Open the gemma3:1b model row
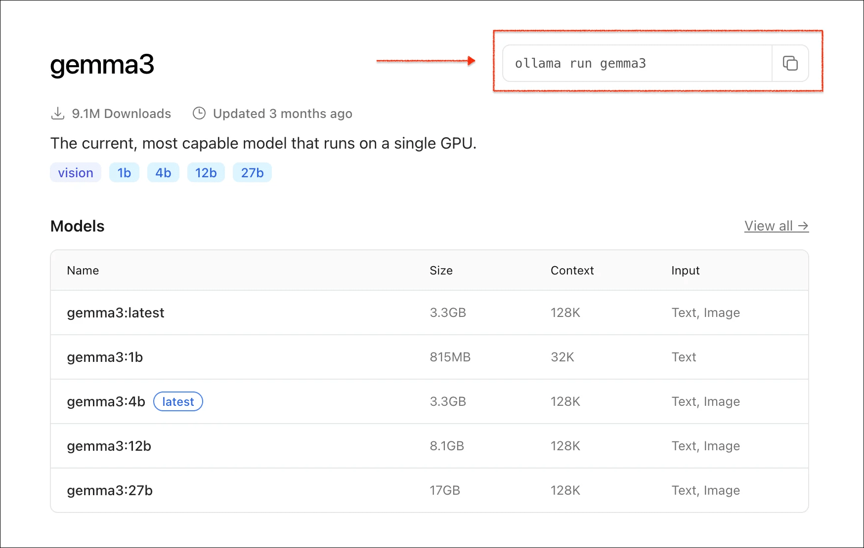864x548 pixels. tap(105, 357)
